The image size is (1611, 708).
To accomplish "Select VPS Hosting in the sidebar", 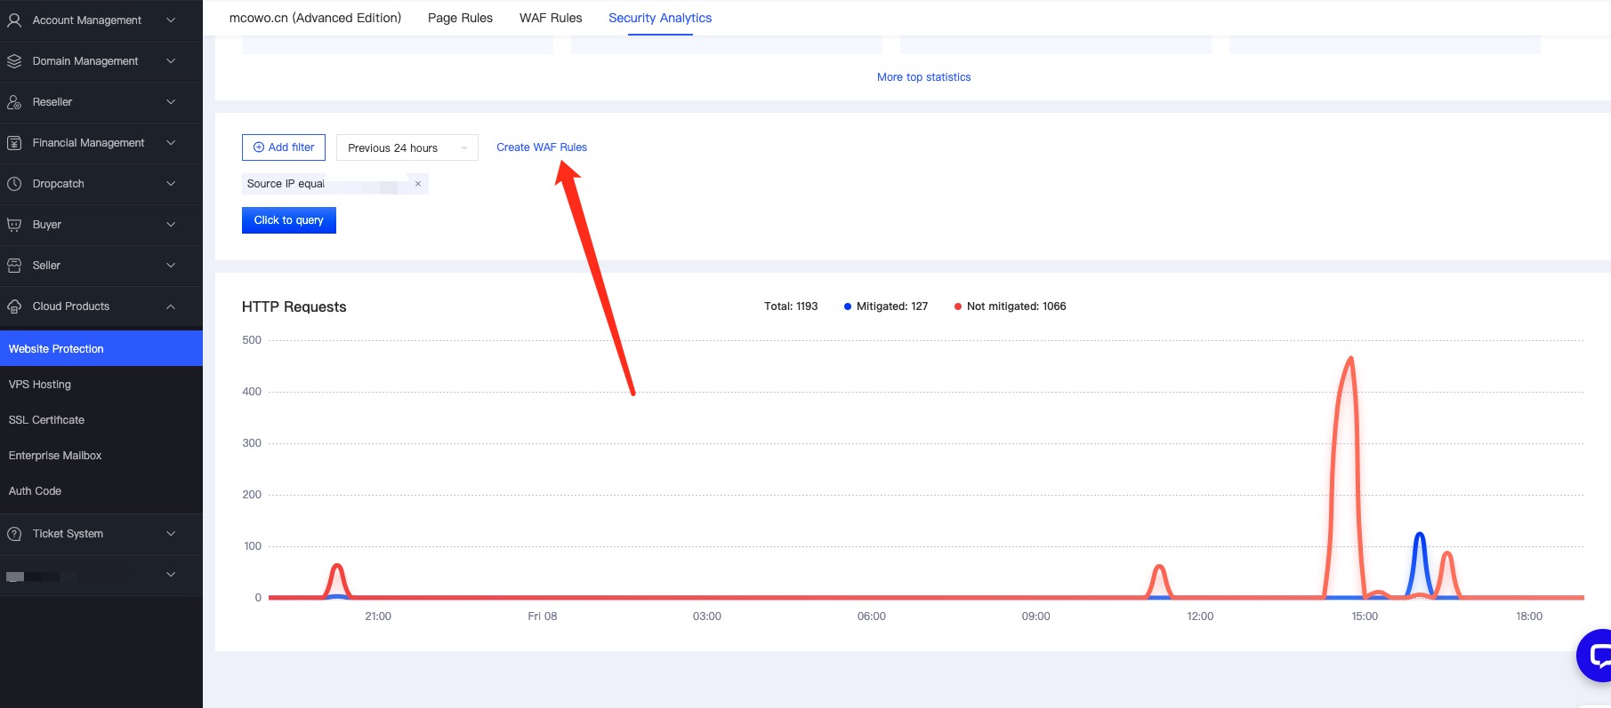I will [40, 385].
